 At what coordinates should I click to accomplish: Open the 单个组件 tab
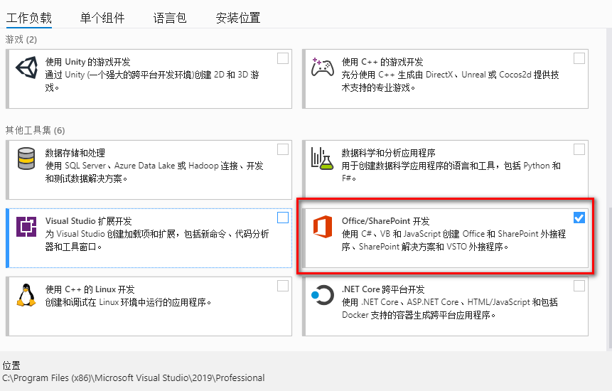click(102, 18)
